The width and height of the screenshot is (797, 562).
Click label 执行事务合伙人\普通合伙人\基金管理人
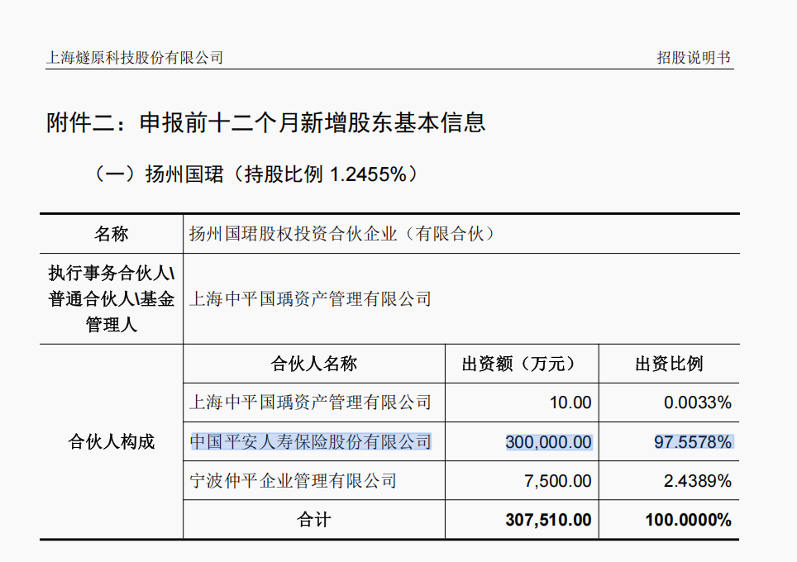pos(112,299)
